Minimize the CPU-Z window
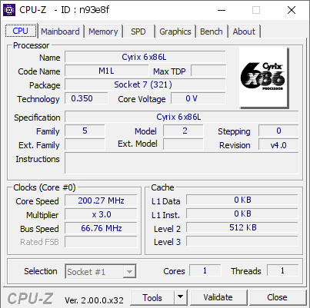This screenshot has width=310, height=308. [x=222, y=10]
